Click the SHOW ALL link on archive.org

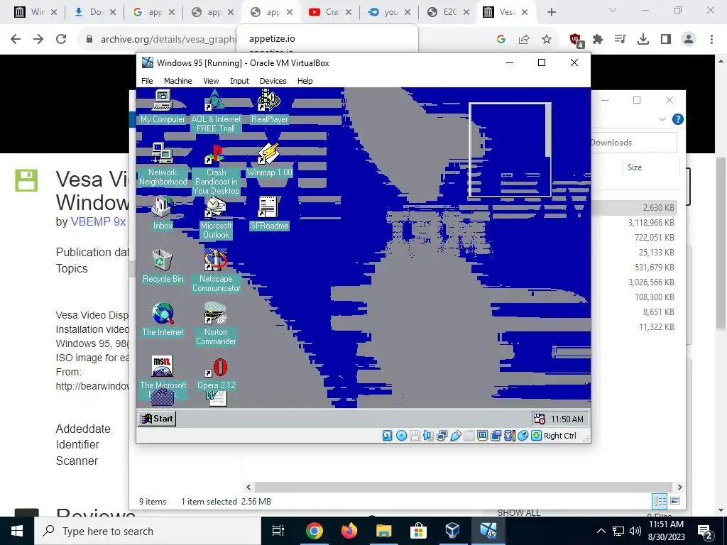coord(518,512)
